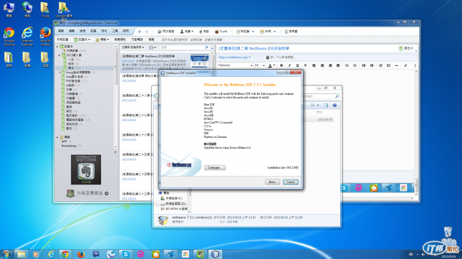462x259 pixels.
Task: Insert horizontal rule in Evernote note
Action: coord(397,65)
